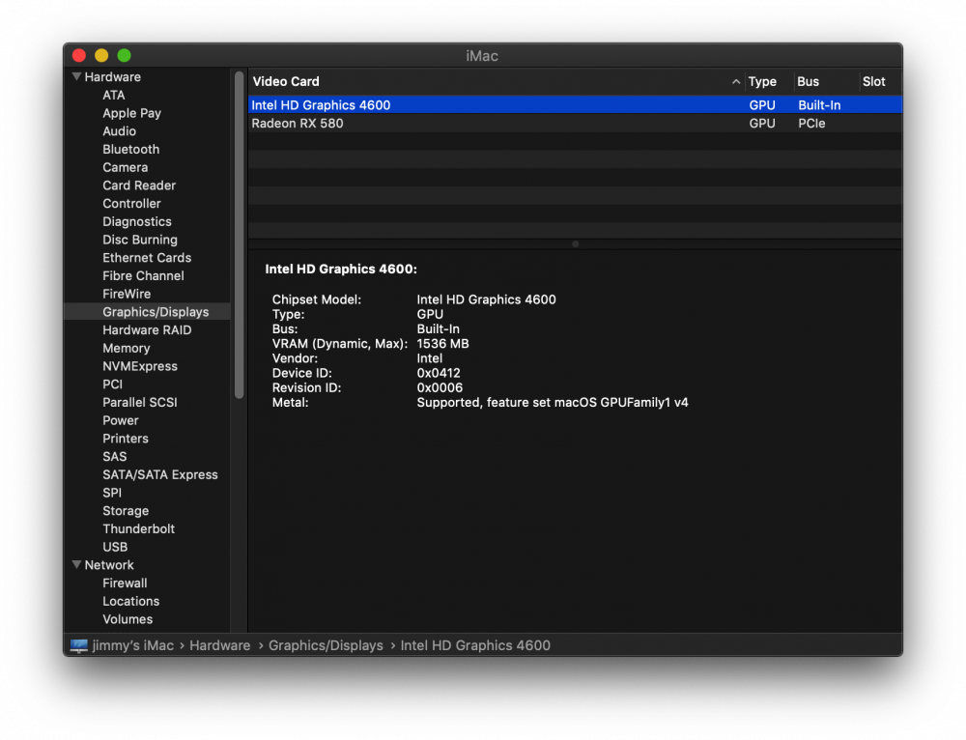The width and height of the screenshot is (966, 740).
Task: Open the Camera entry
Action: click(x=125, y=167)
